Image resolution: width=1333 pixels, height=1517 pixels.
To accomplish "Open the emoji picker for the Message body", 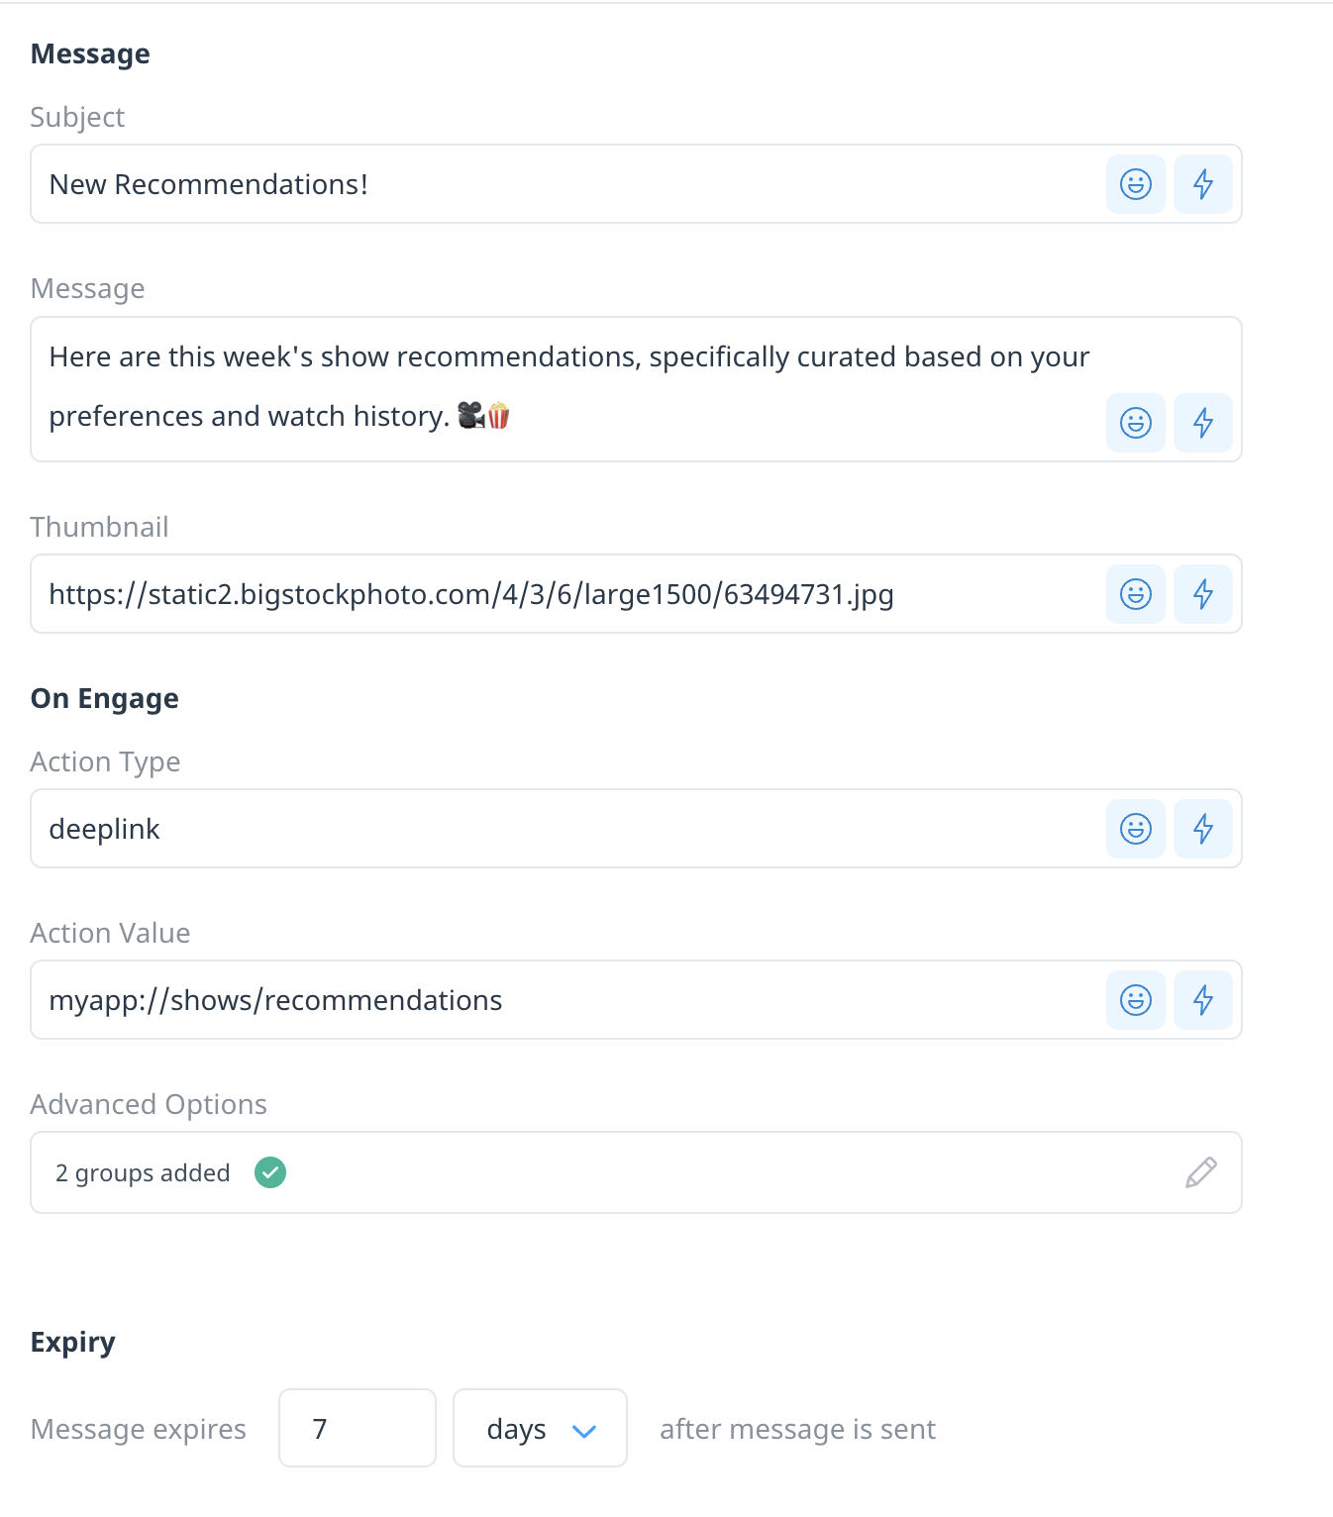I will click(x=1135, y=423).
